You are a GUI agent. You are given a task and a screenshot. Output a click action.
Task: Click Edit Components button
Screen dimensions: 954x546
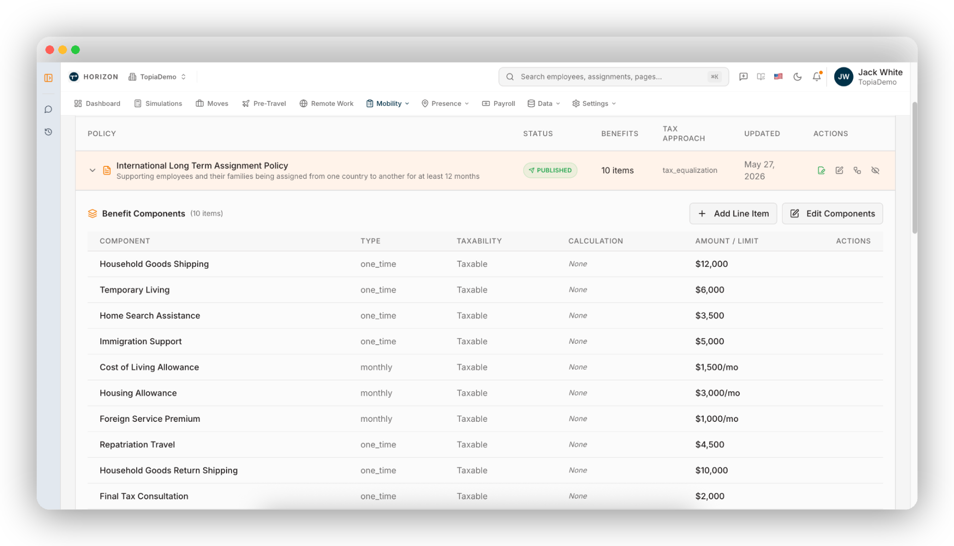pos(832,214)
